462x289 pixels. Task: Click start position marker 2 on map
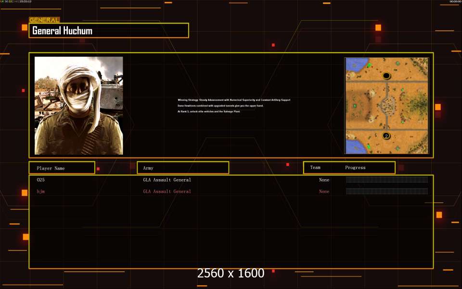(x=386, y=136)
